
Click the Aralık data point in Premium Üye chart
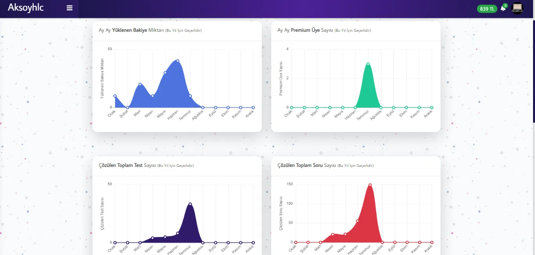(432, 107)
